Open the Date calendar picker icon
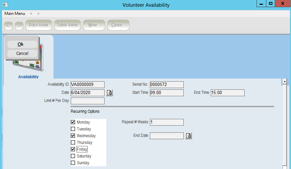Viewport: 291px width, 169px height. coord(109,93)
